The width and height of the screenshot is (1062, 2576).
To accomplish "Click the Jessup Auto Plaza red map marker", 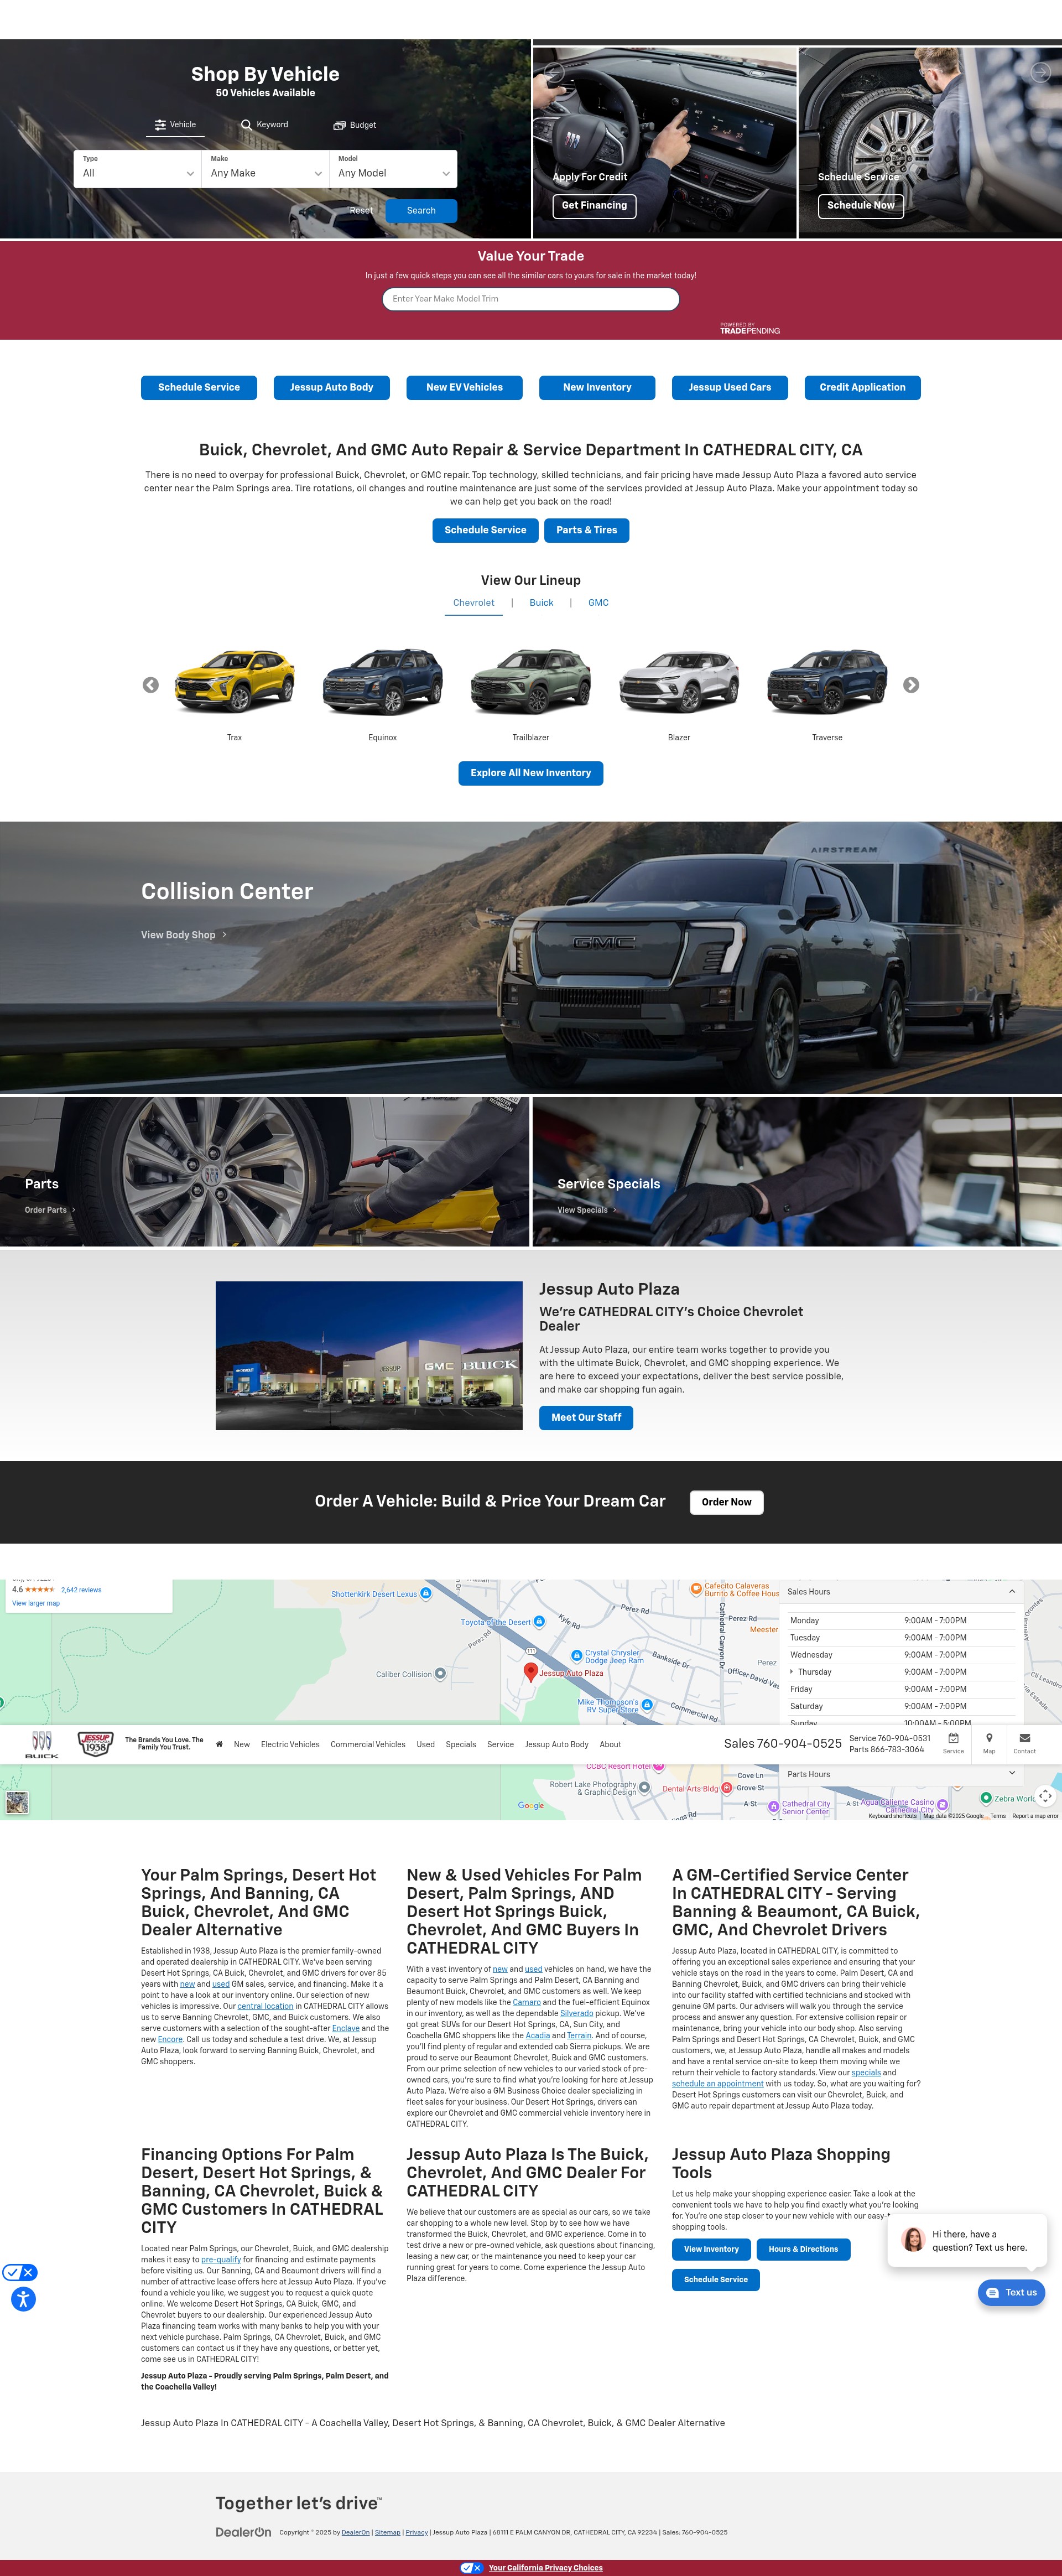I will pyautogui.click(x=531, y=1671).
